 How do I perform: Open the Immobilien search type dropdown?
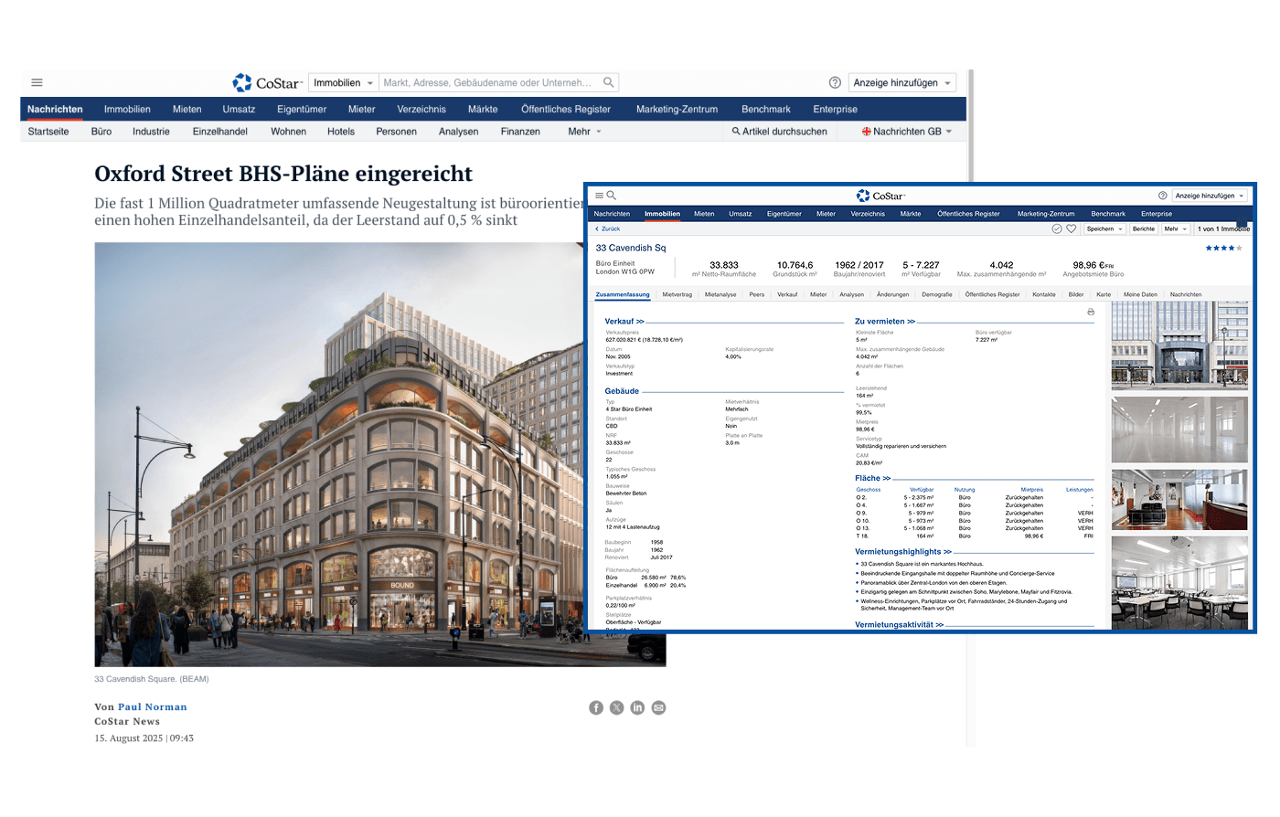pos(344,82)
